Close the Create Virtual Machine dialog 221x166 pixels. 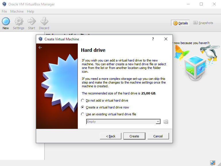(166, 39)
